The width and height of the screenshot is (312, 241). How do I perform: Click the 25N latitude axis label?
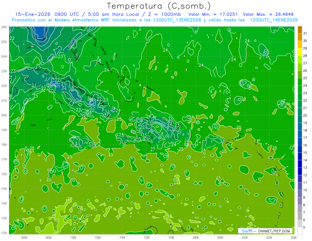[4, 42]
